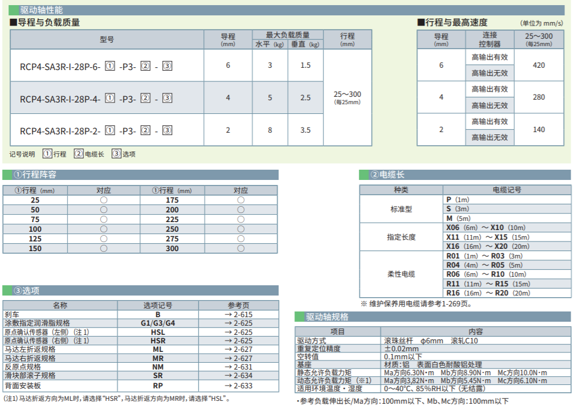Click the ②电缆长 legend entry under 记号说明
The image size is (573, 406).
pos(89,154)
